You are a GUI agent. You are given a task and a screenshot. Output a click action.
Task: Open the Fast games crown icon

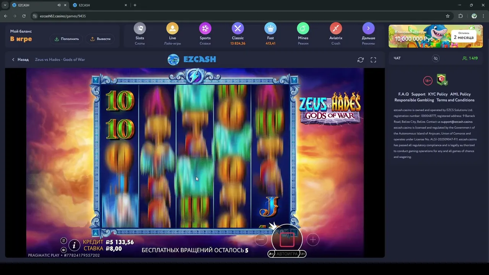(270, 29)
